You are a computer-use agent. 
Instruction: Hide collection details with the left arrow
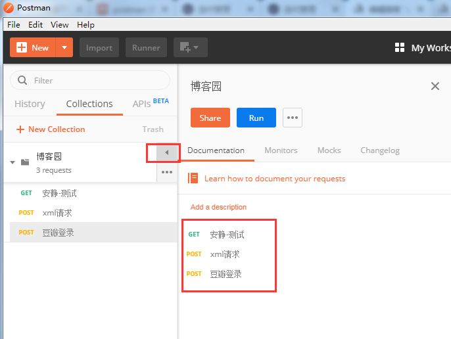click(x=167, y=152)
